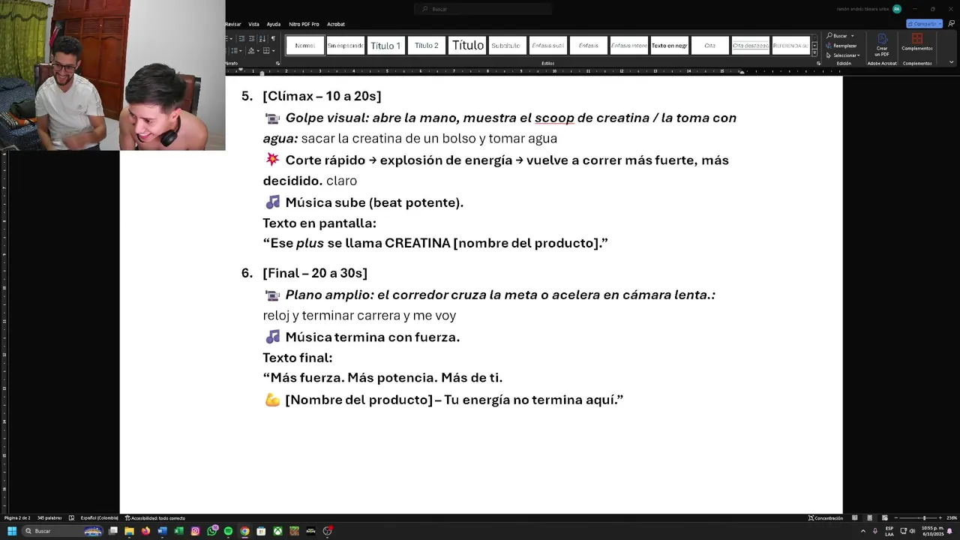The image size is (960, 540).
Task: Click the word count 345 palabras
Action: pos(49,518)
